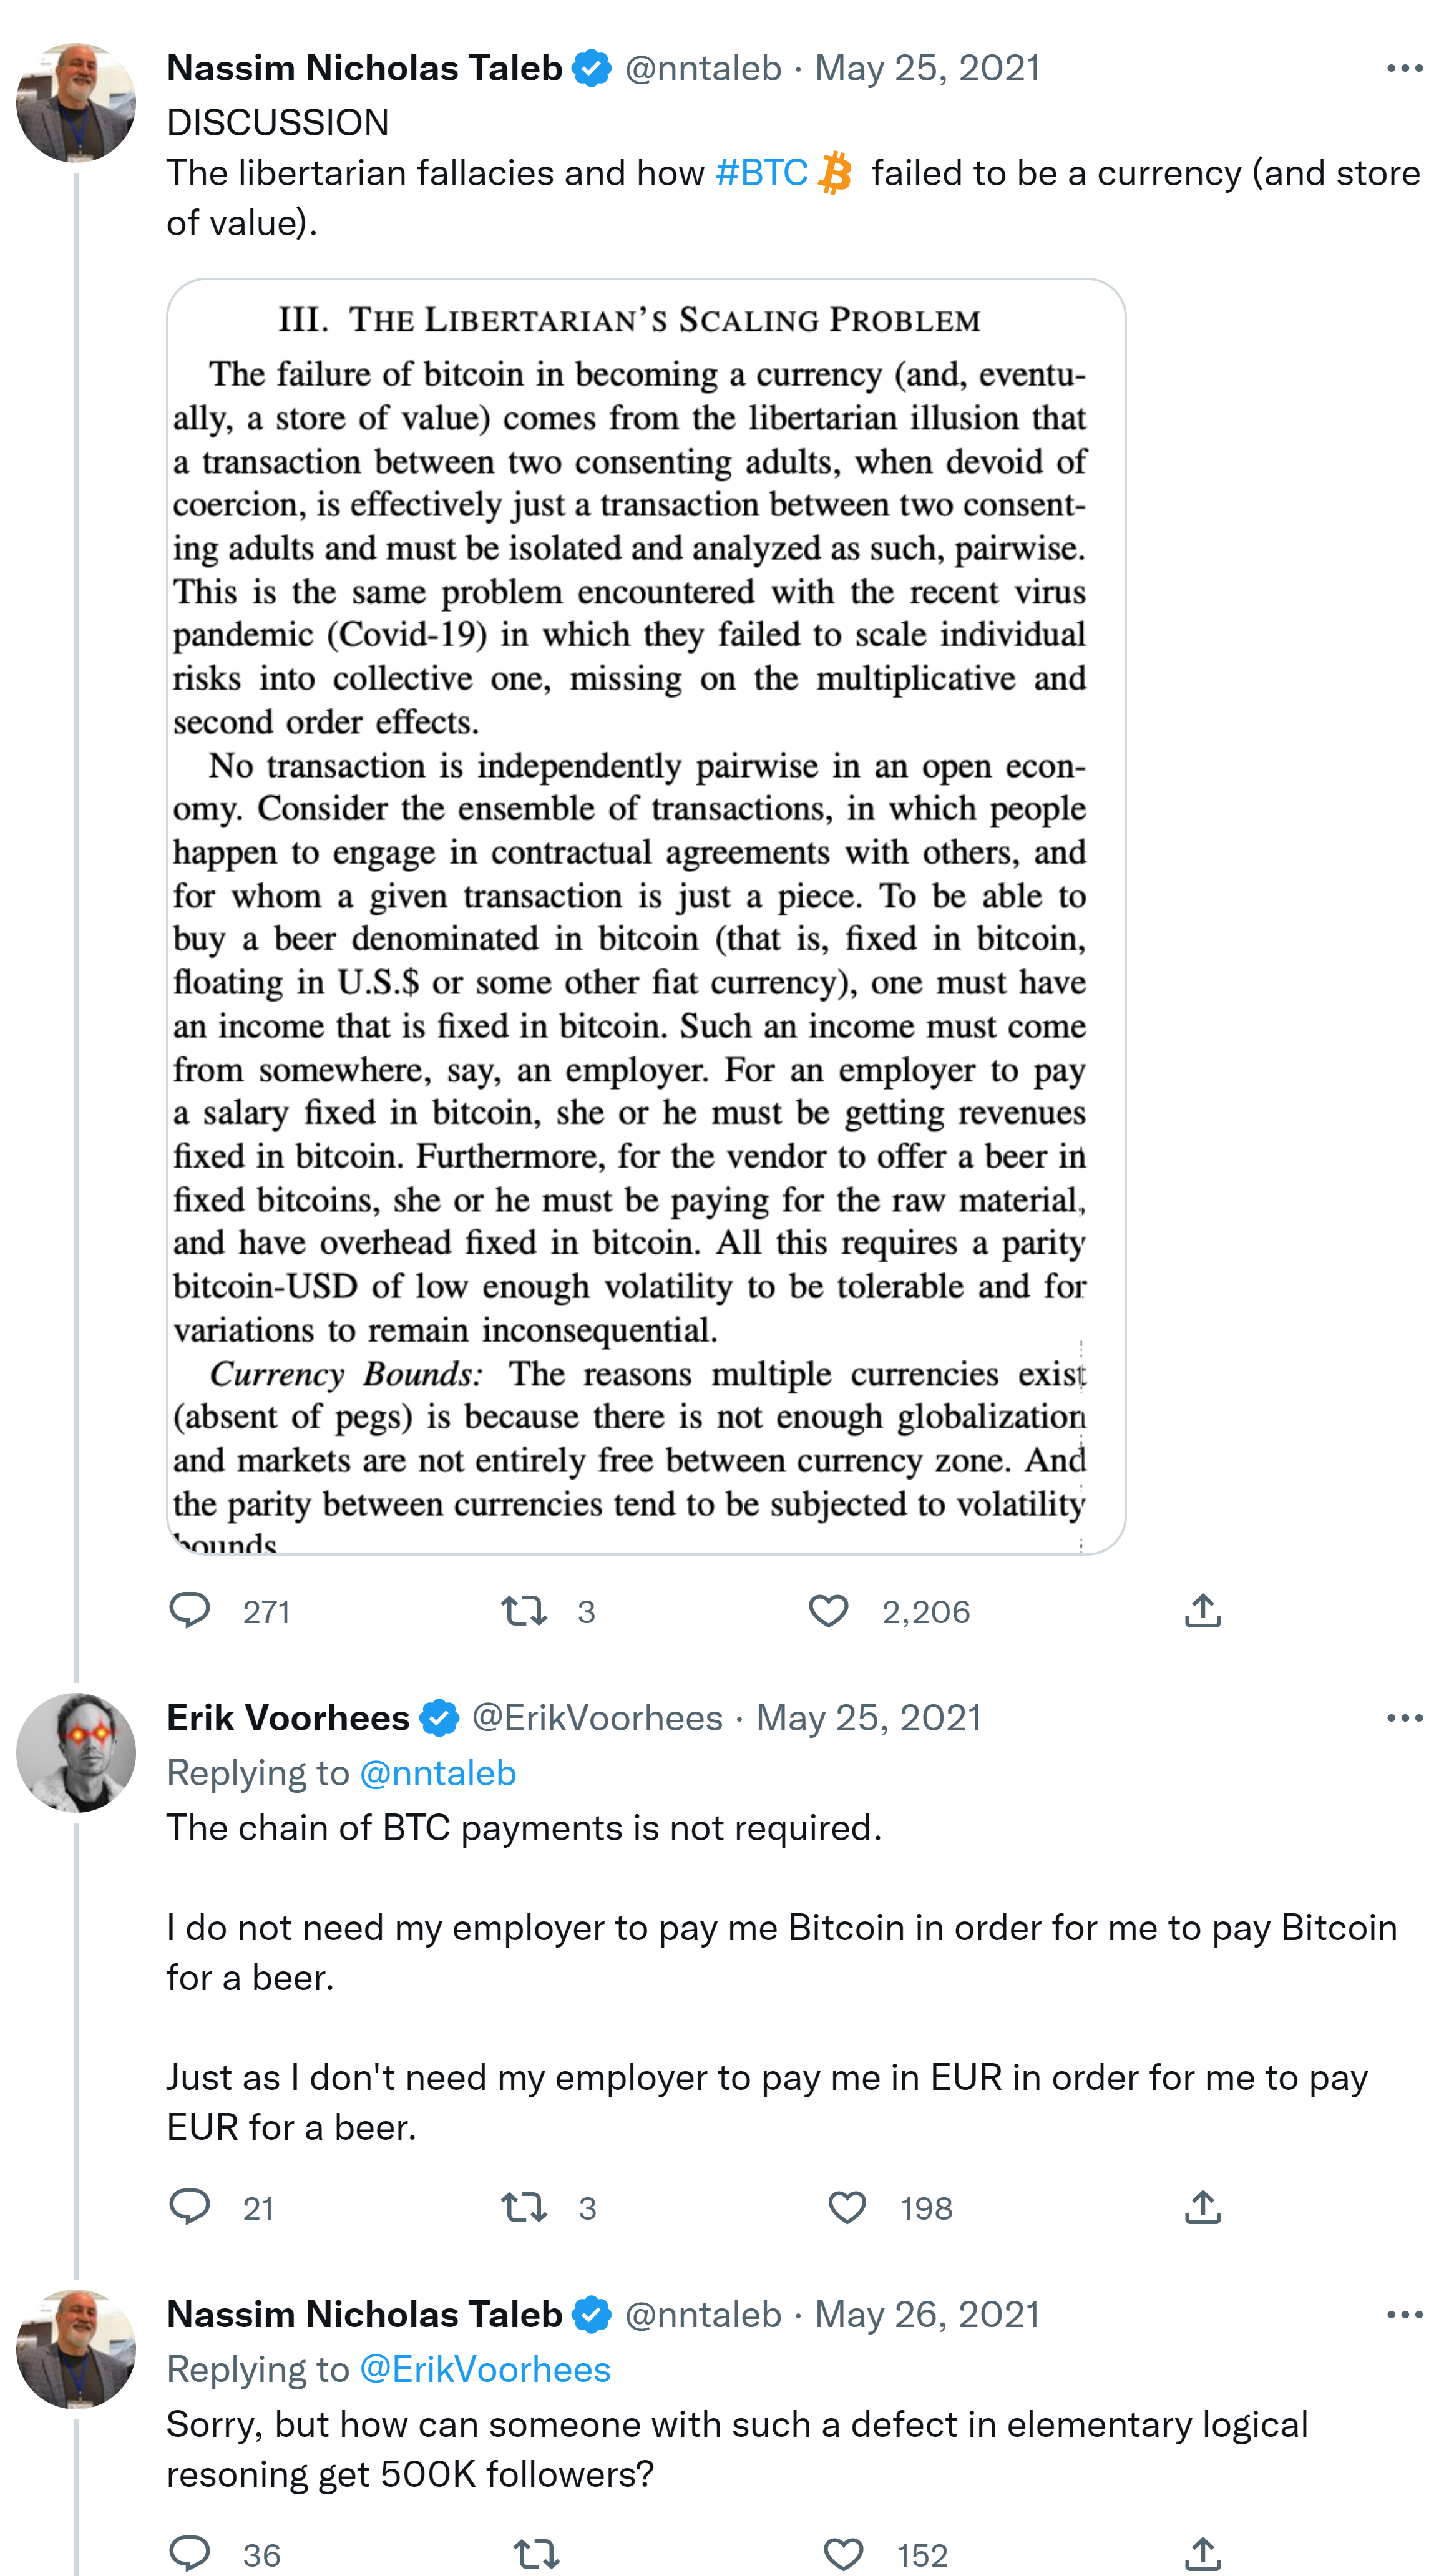This screenshot has height=2576, width=1449.
Task: Retweet Erik Voorhees's reply
Action: tap(523, 2207)
